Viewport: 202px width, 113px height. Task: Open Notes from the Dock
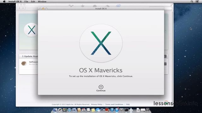click(93, 110)
